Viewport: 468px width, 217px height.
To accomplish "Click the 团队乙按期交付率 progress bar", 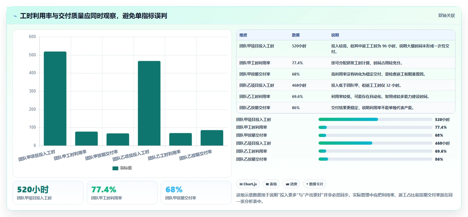I will click(375, 159).
